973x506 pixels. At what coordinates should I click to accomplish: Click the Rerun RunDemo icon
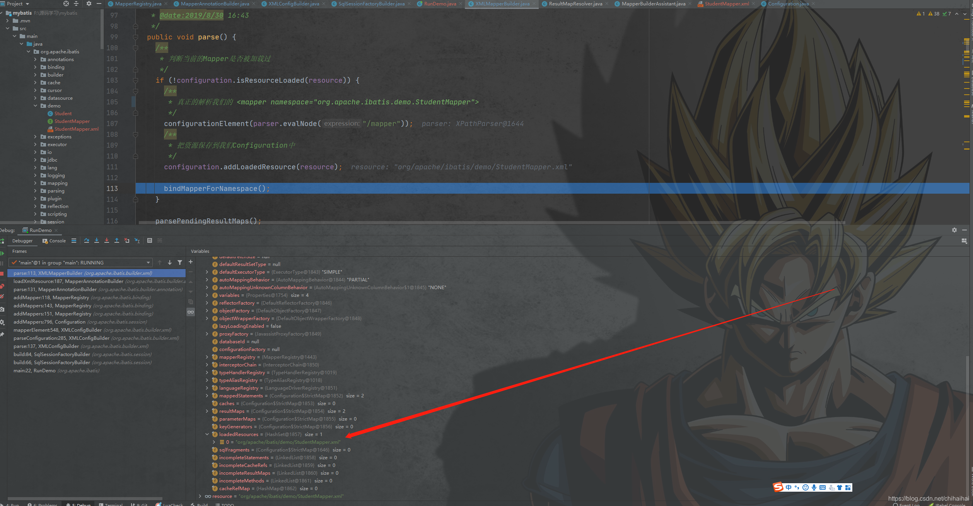pyautogui.click(x=2, y=241)
